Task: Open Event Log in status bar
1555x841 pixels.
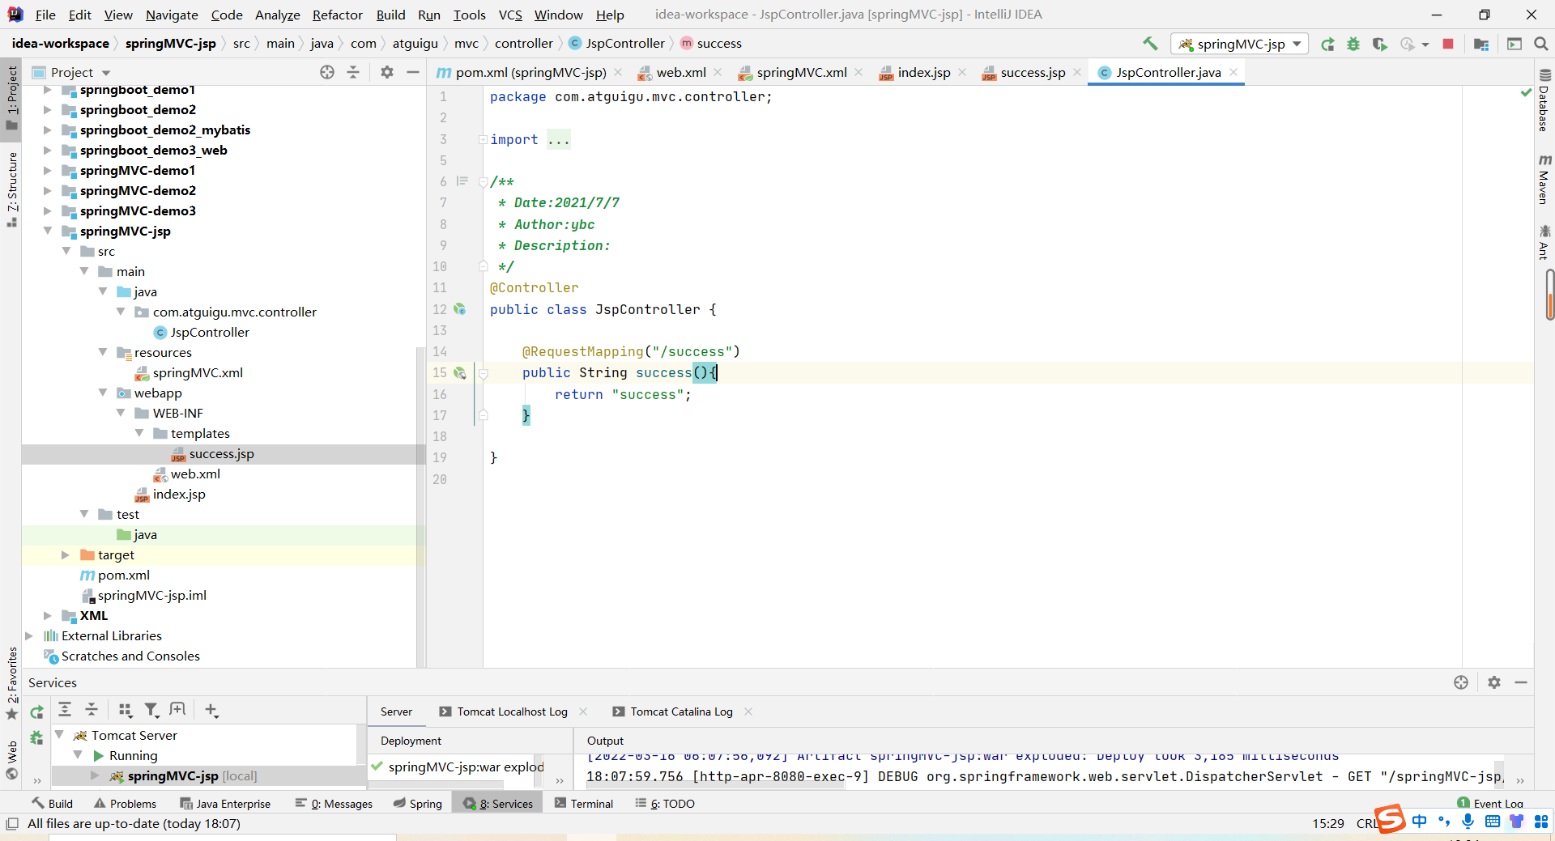Action: 1490,803
